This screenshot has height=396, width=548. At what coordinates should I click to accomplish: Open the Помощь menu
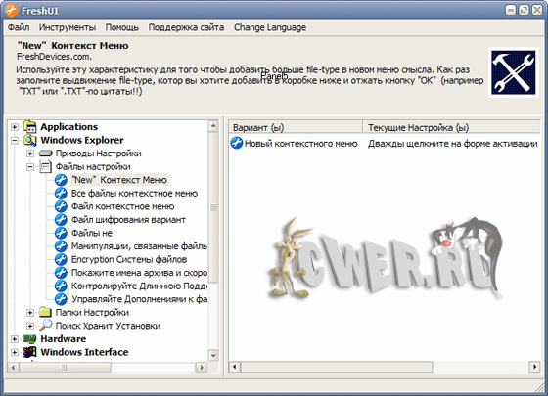[122, 27]
